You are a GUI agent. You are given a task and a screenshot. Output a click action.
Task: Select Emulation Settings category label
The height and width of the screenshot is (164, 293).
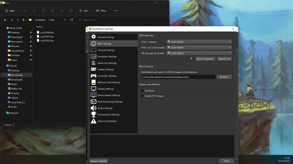[x=107, y=56]
